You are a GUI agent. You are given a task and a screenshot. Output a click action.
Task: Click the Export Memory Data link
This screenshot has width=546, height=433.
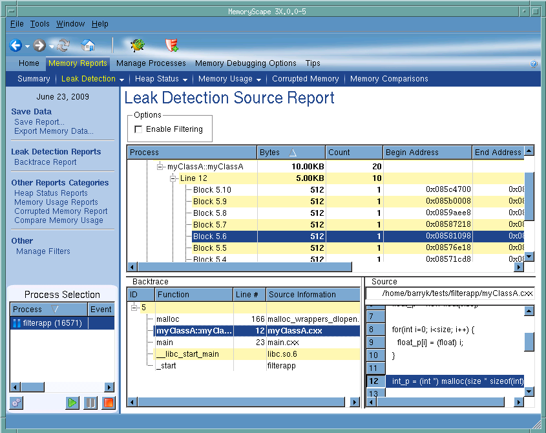point(54,131)
